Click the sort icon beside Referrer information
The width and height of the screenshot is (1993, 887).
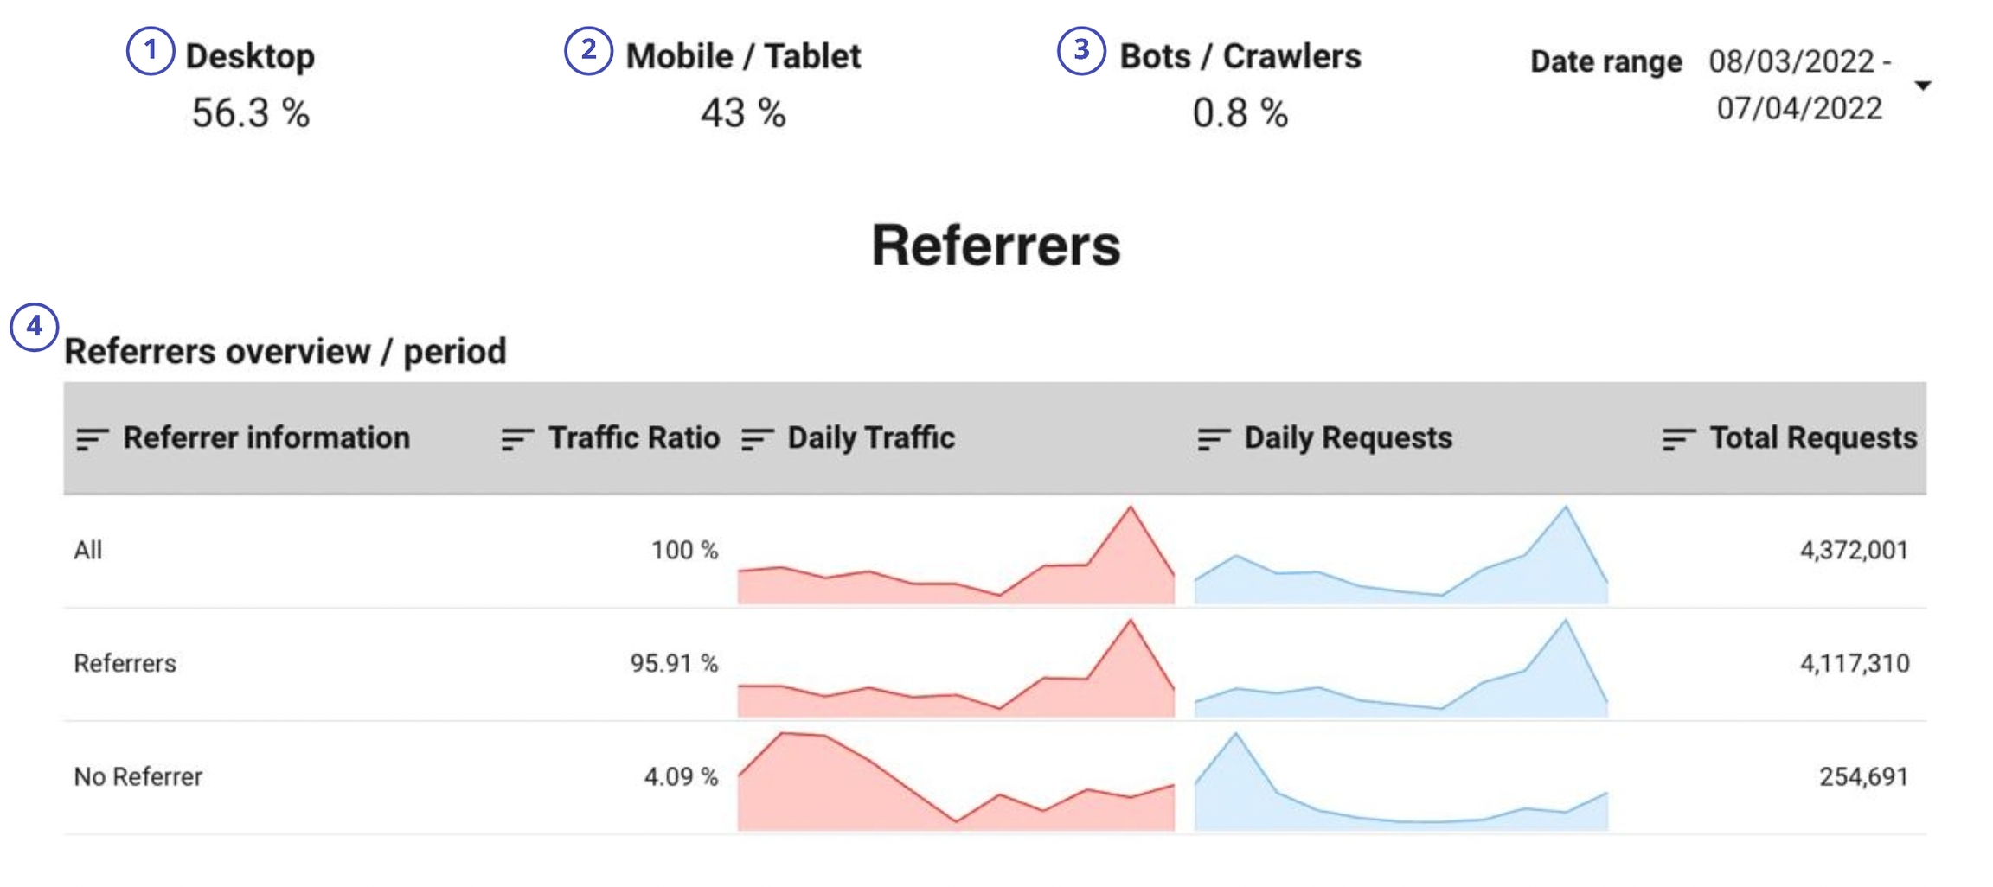[92, 439]
